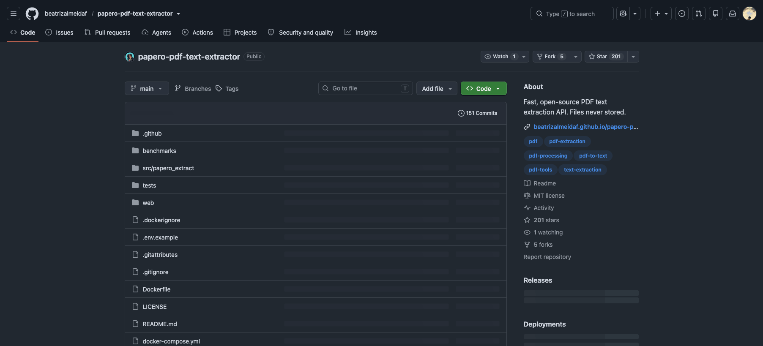Expand the Add file dropdown
Viewport: 763px width, 346px height.
click(x=437, y=88)
